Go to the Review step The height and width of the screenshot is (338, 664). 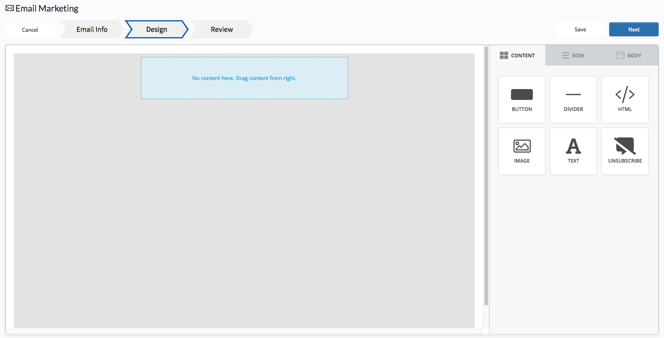222,29
